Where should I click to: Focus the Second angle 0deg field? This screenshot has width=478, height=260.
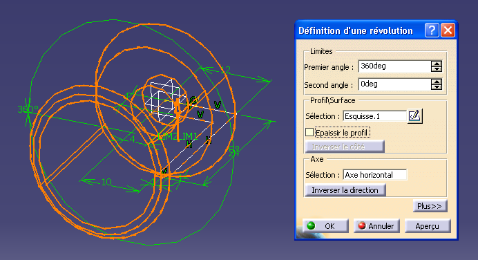(x=394, y=84)
